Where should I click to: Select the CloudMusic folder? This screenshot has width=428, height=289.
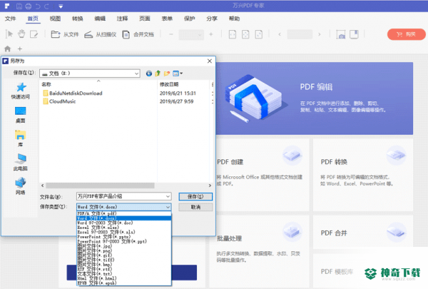59,101
